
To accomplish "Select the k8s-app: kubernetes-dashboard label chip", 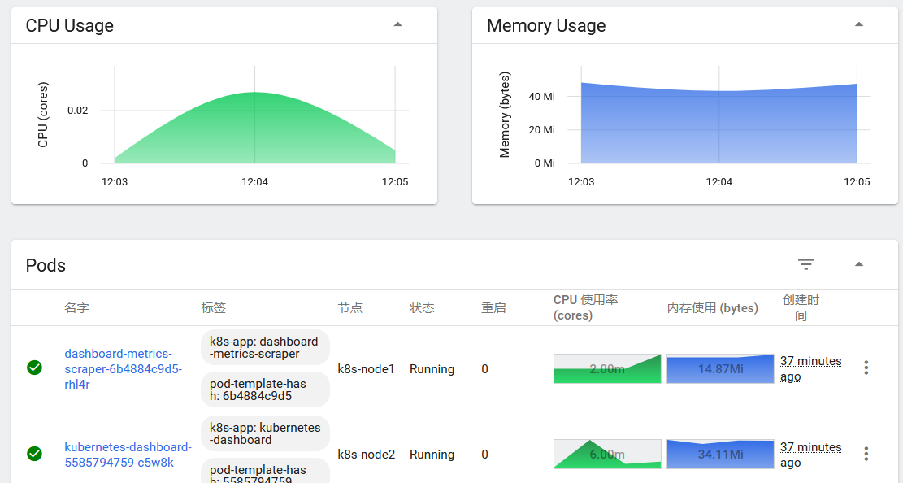I will 265,433.
